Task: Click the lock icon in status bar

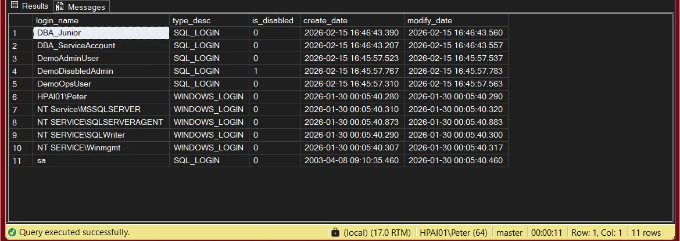Action: [x=335, y=232]
